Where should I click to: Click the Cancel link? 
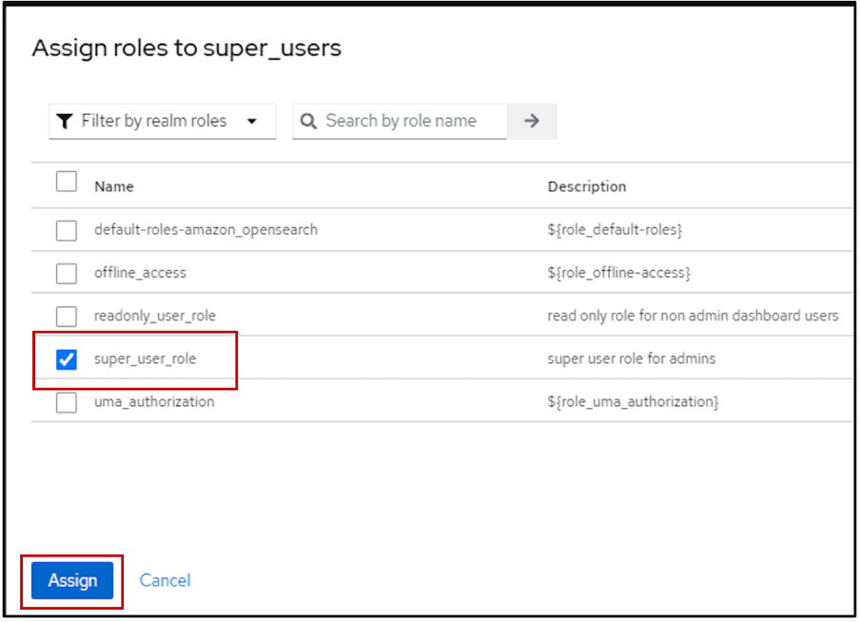(165, 580)
